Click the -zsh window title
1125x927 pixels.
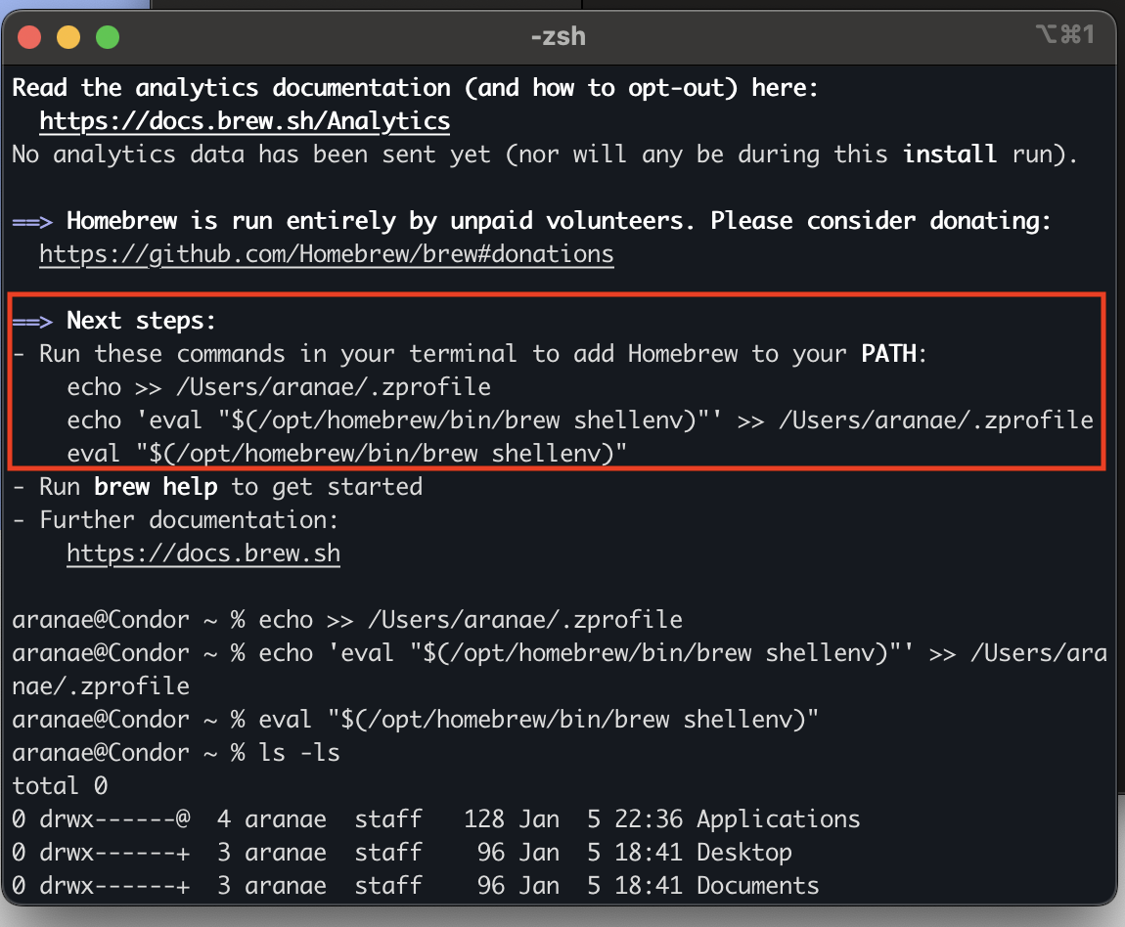coord(559,36)
